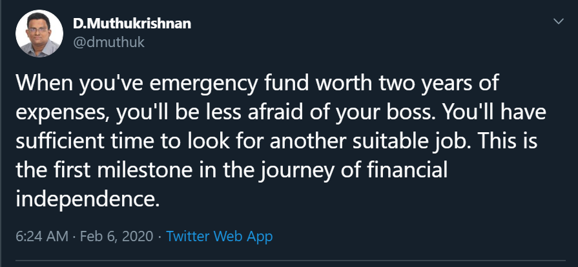Click the 6:24 AM timestamp
Viewport: 578px width, 267px height.
click(42, 236)
